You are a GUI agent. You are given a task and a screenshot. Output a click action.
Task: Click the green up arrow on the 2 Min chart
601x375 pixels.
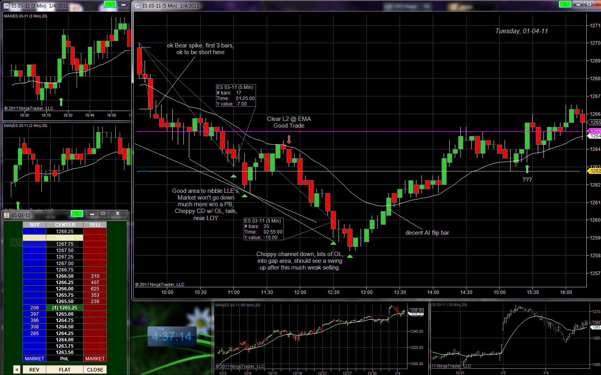tap(18, 204)
